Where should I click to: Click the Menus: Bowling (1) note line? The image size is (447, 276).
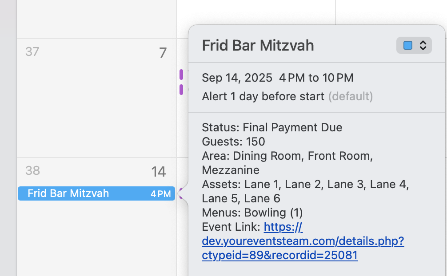click(x=250, y=213)
